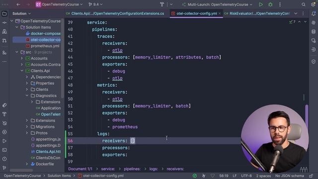
Task: Open the toolbar more actions menu
Action: (x=280, y=4)
